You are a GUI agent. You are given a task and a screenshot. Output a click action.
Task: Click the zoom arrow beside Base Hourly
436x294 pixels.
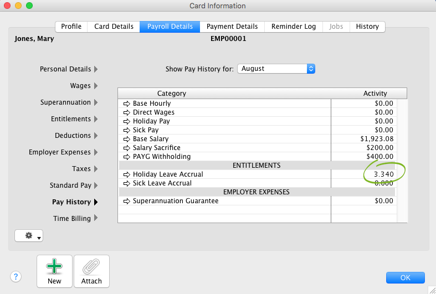(126, 104)
